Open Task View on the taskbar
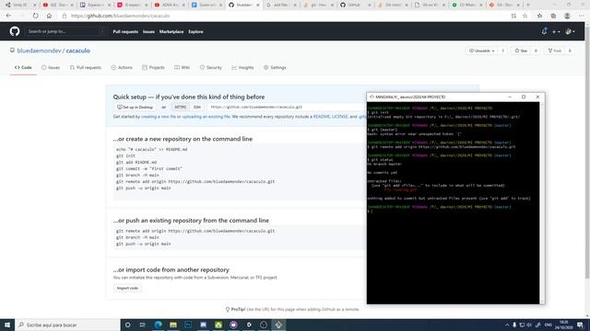The width and height of the screenshot is (590, 331). [143, 325]
